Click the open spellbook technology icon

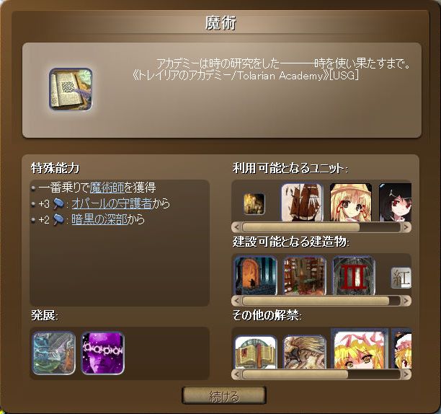click(71, 89)
